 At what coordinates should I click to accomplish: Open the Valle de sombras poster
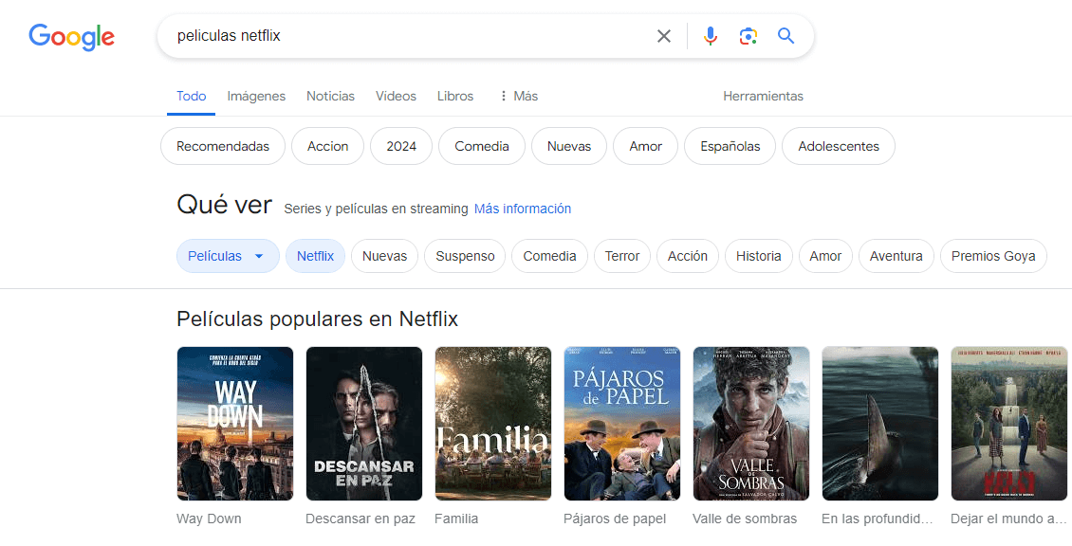[x=751, y=424]
